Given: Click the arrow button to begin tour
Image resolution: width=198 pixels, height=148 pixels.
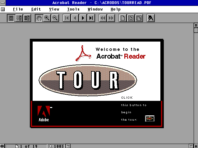Looking at the screenshot, I should click(x=150, y=119).
